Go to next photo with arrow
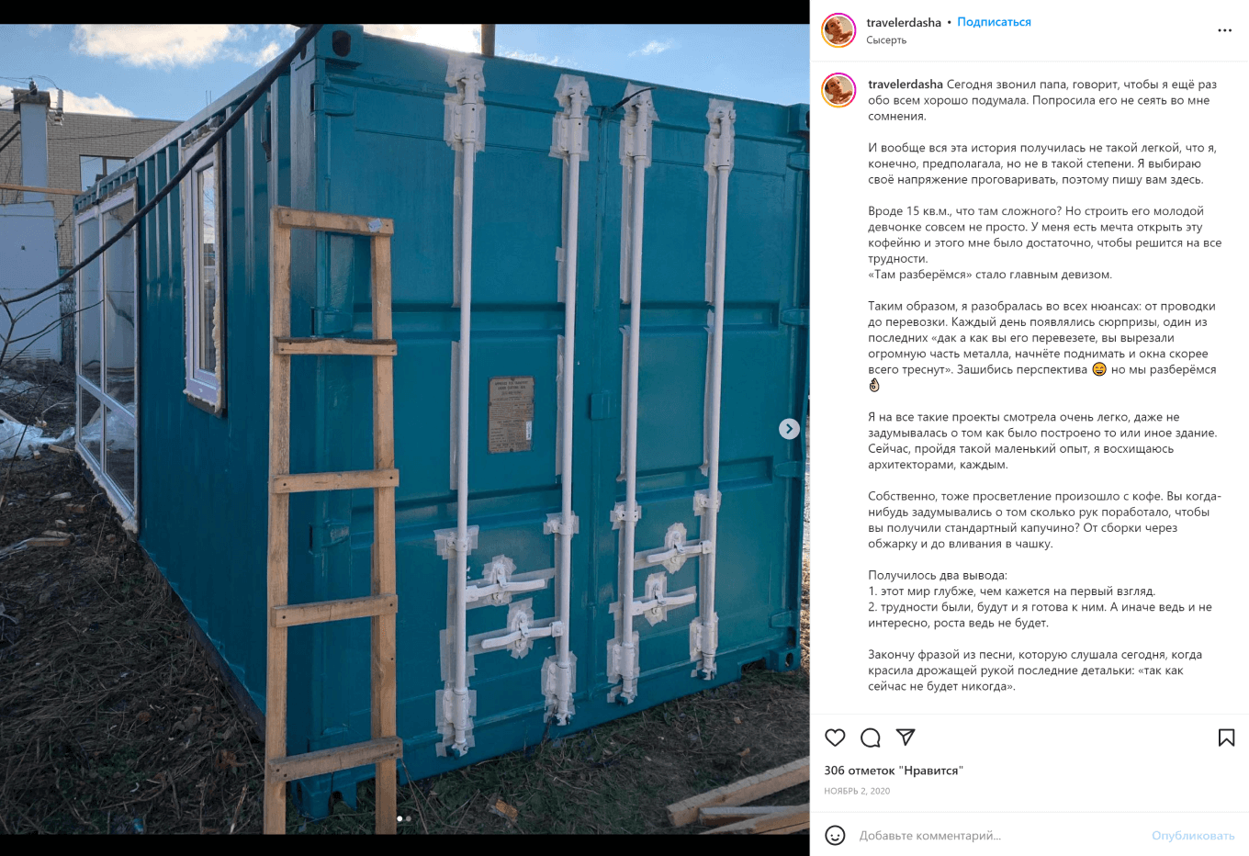This screenshot has width=1249, height=856. (x=789, y=429)
